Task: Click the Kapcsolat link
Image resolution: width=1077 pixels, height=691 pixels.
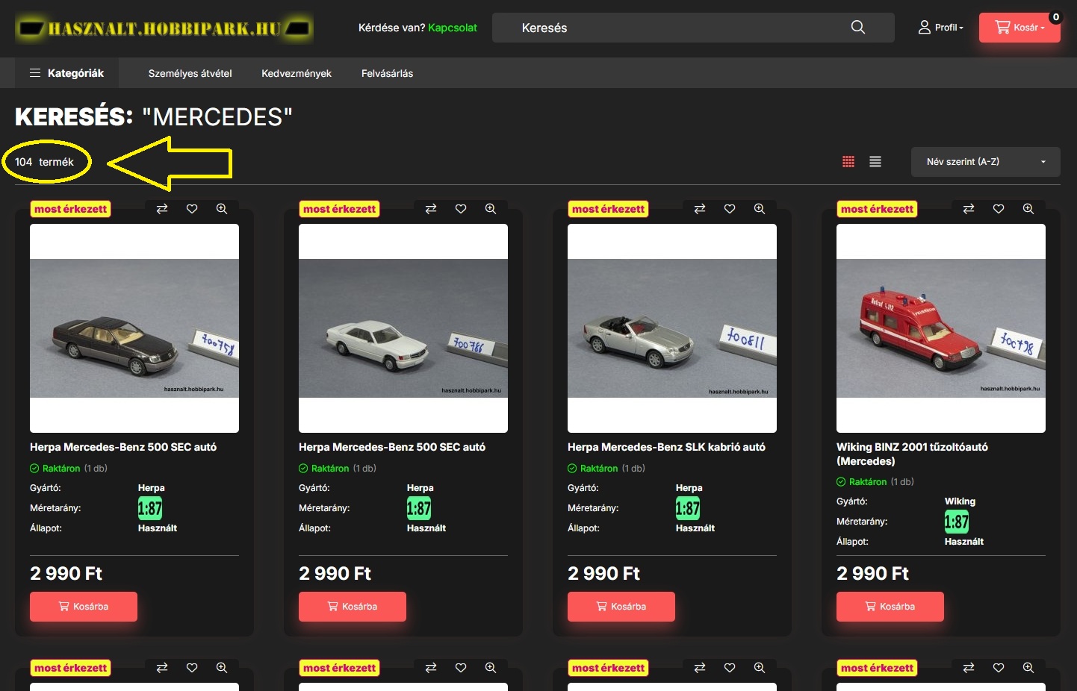Action: click(x=453, y=28)
